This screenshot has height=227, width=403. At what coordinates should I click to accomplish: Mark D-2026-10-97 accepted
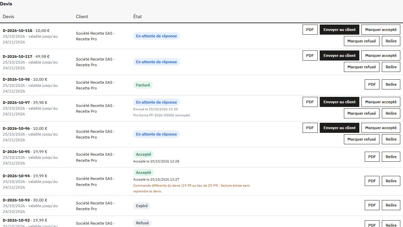tap(381, 102)
